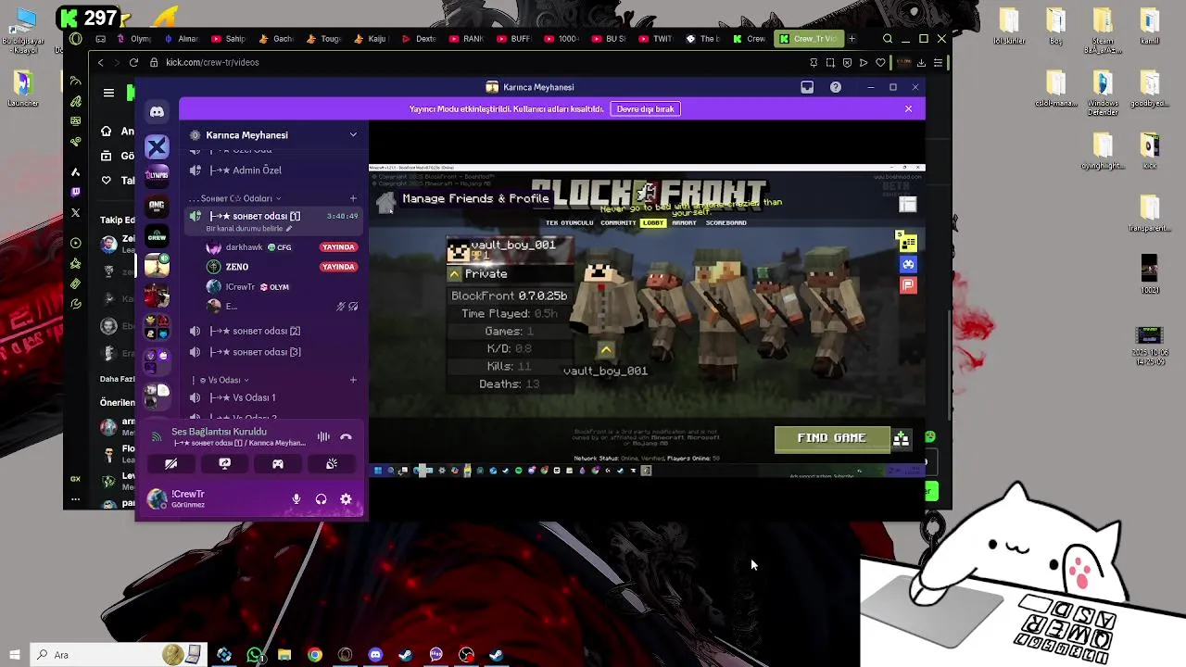This screenshot has height=667, width=1186.
Task: Reload the kick.com page
Action: pyautogui.click(x=133, y=62)
